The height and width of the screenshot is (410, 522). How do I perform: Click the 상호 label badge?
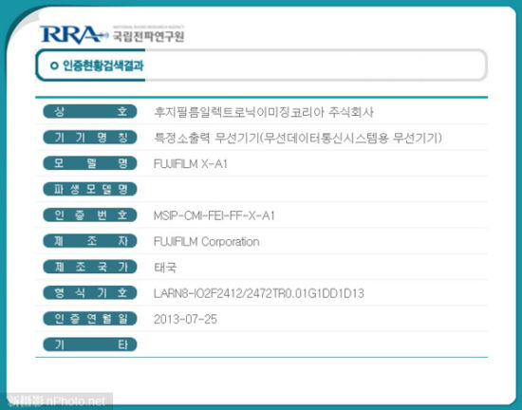[90, 111]
